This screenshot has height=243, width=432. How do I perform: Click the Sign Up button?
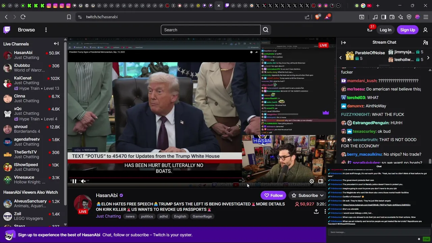(x=408, y=30)
